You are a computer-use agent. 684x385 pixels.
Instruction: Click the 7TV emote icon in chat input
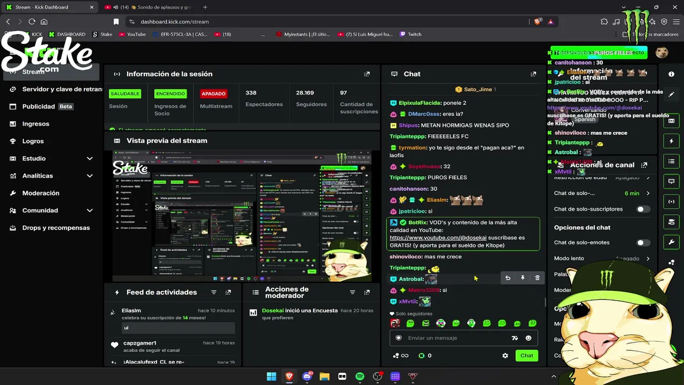(515, 338)
